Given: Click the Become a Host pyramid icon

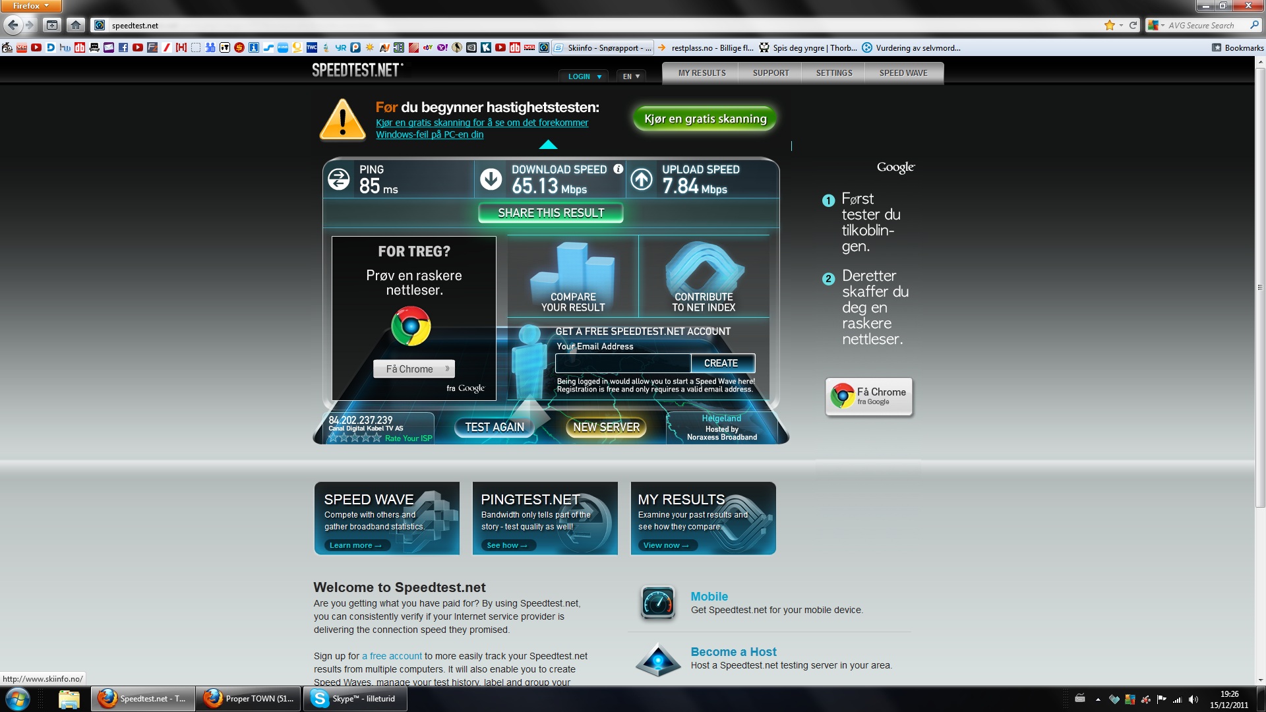Looking at the screenshot, I should tap(658, 660).
